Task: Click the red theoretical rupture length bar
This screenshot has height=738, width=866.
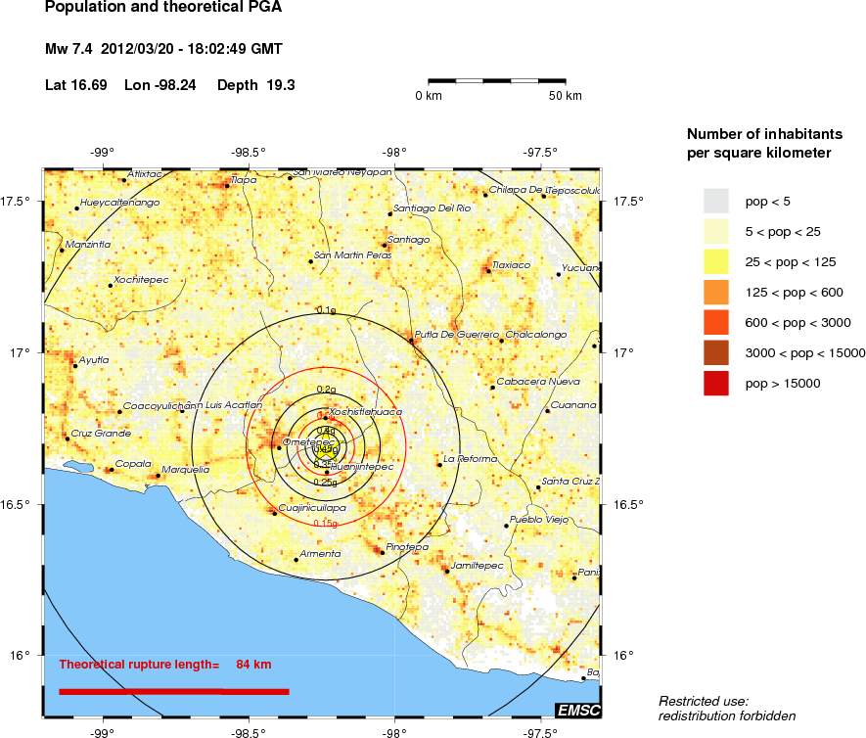Action: point(174,692)
